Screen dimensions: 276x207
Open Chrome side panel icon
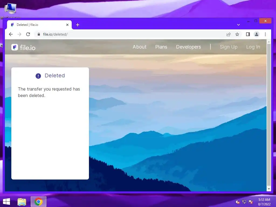coord(248,34)
